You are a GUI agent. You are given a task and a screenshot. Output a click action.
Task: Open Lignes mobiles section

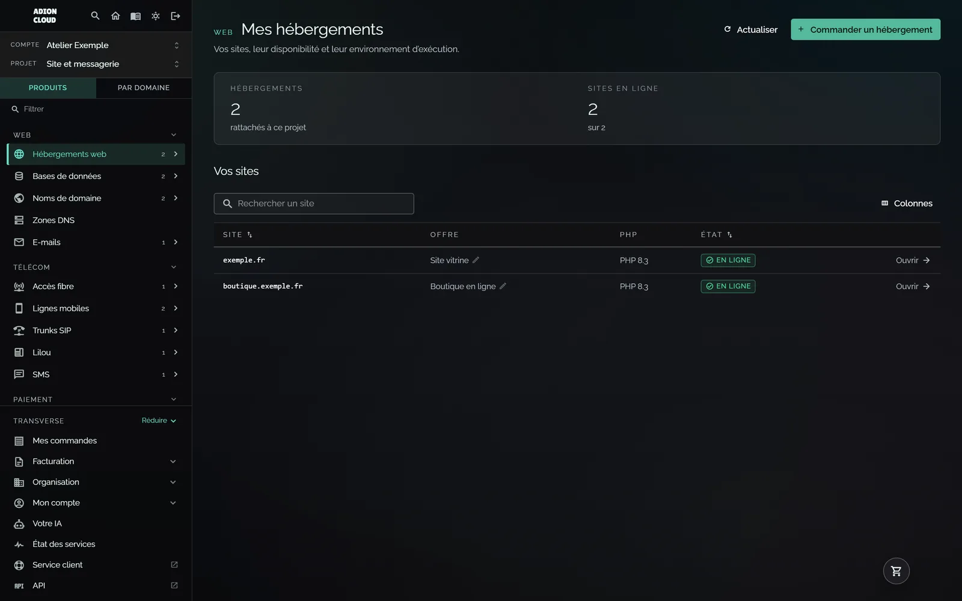96,308
